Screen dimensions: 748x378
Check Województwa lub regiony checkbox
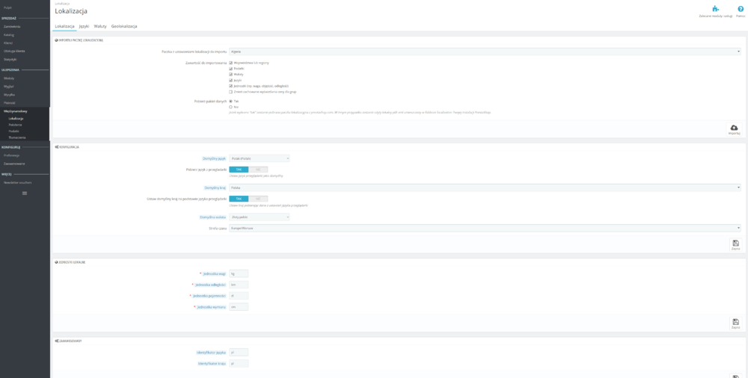pyautogui.click(x=231, y=63)
